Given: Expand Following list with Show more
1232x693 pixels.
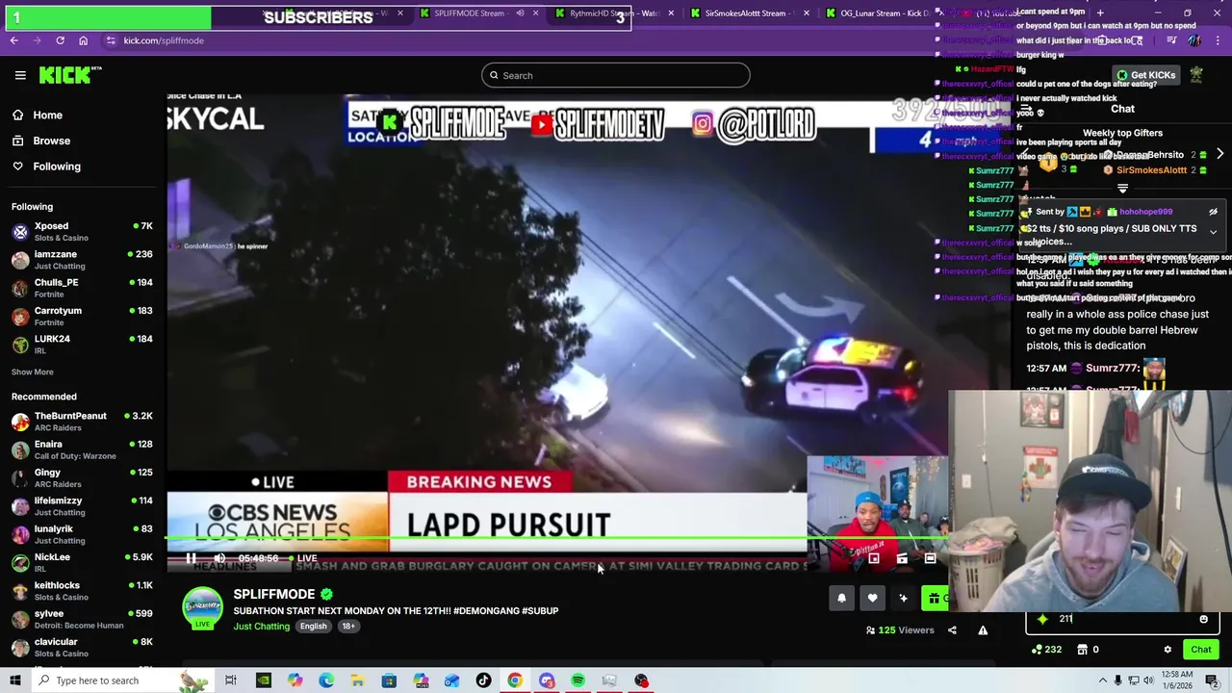Looking at the screenshot, I should pos(32,372).
